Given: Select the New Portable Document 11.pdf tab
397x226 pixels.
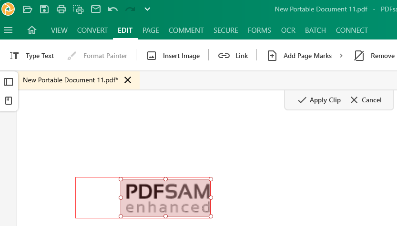Looking at the screenshot, I should (x=71, y=80).
